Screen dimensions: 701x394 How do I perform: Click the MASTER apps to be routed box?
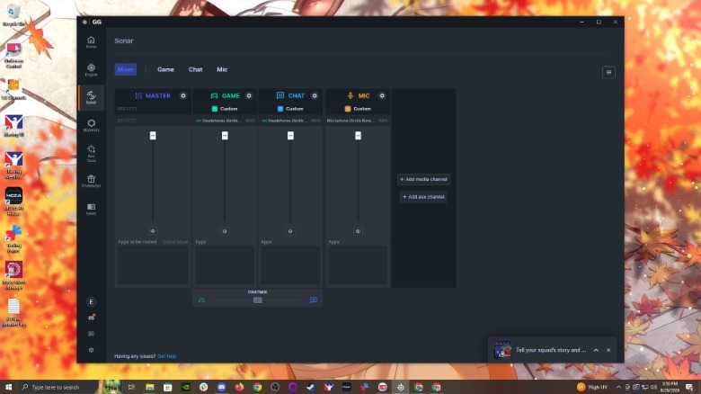coord(153,265)
